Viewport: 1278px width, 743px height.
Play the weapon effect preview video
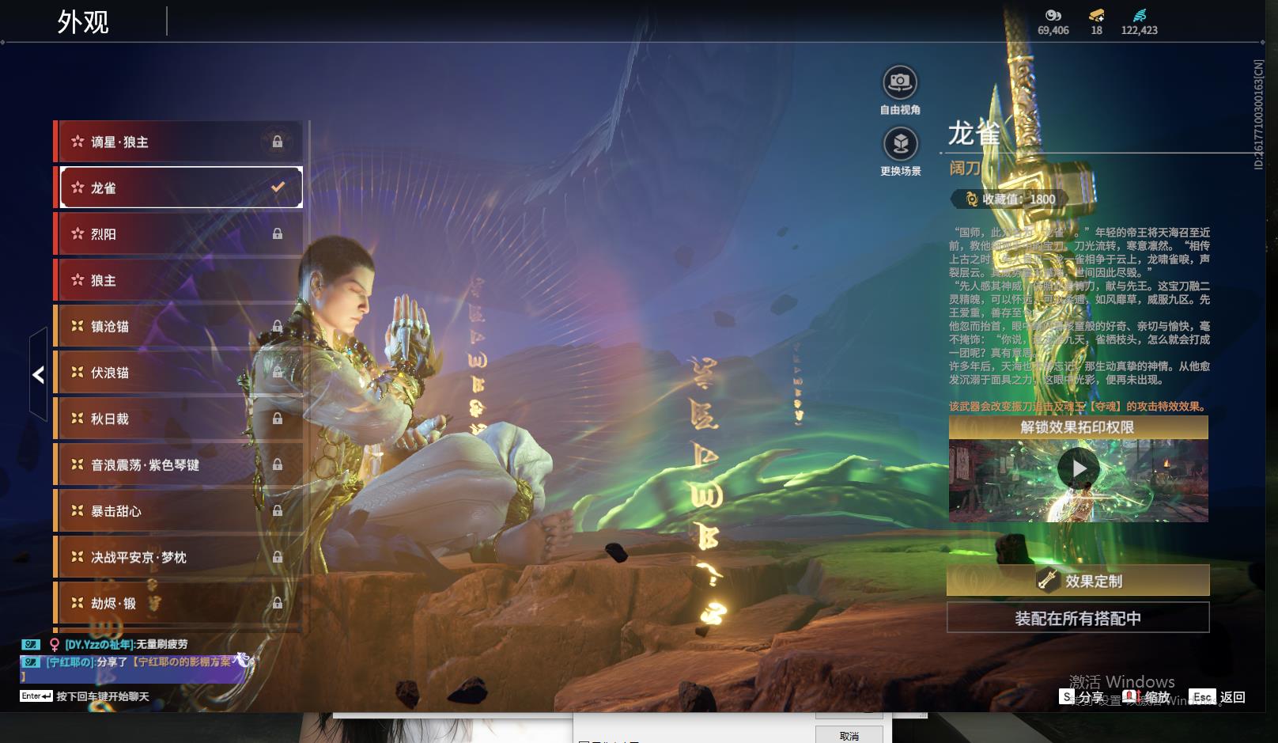(x=1079, y=468)
